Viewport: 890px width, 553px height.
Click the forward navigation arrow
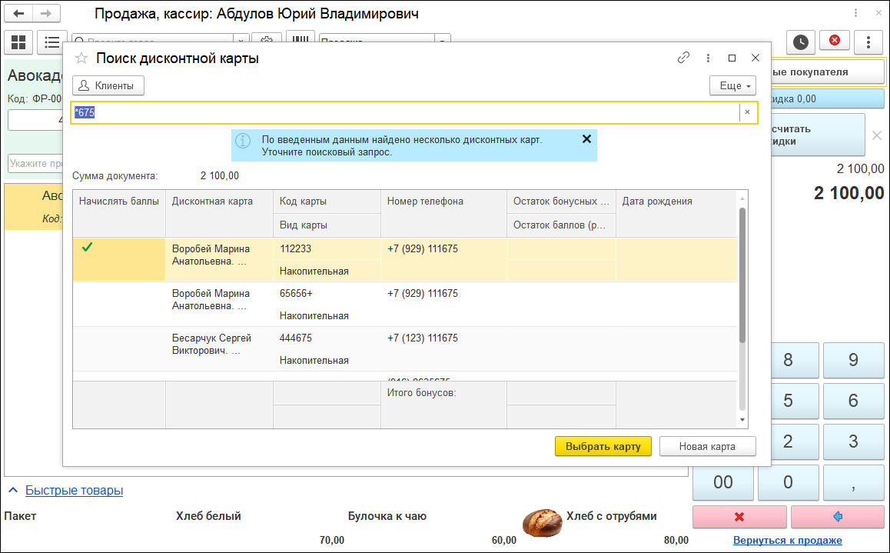point(46,14)
